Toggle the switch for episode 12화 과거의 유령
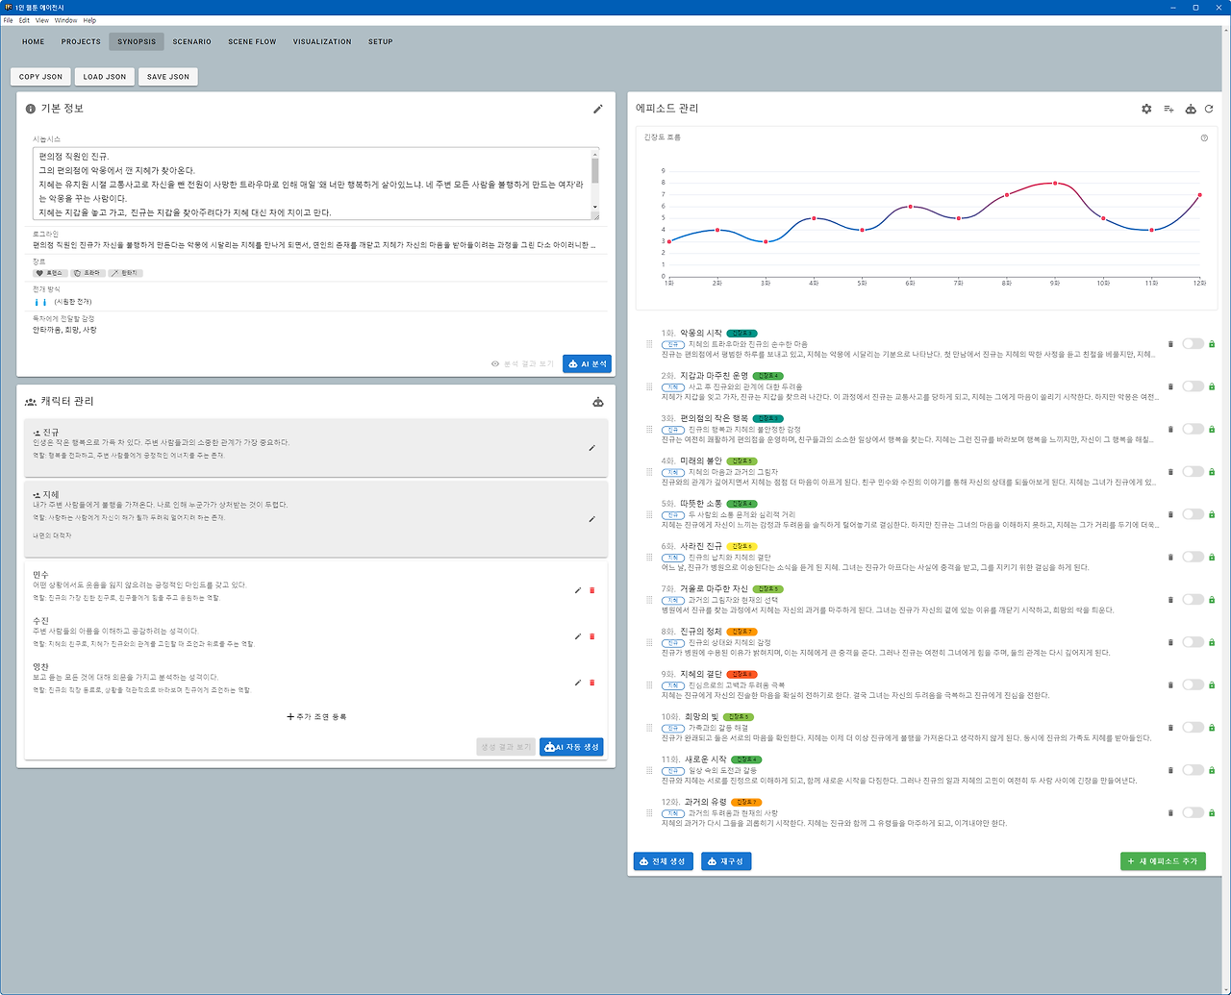This screenshot has width=1231, height=995. pyautogui.click(x=1193, y=812)
